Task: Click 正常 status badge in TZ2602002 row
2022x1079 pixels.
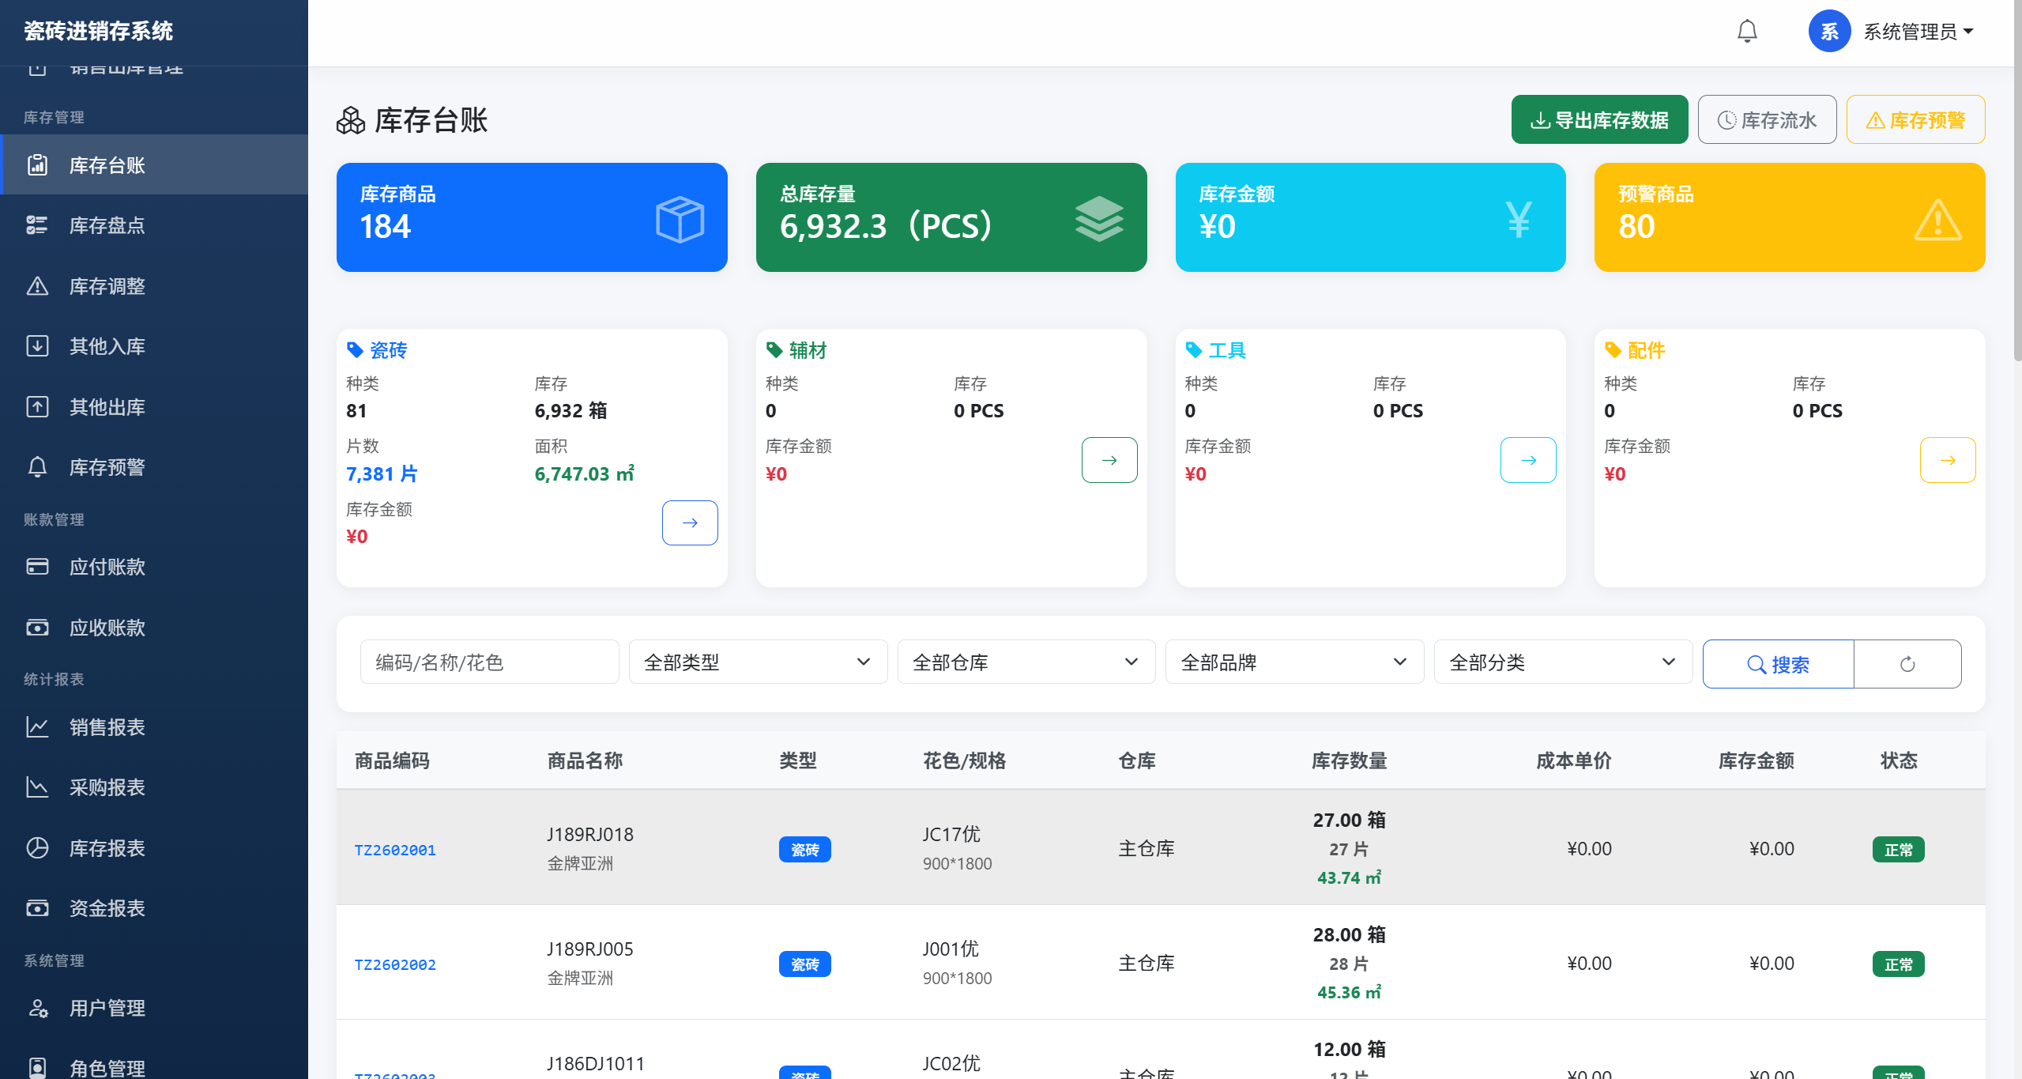Action: point(1898,964)
